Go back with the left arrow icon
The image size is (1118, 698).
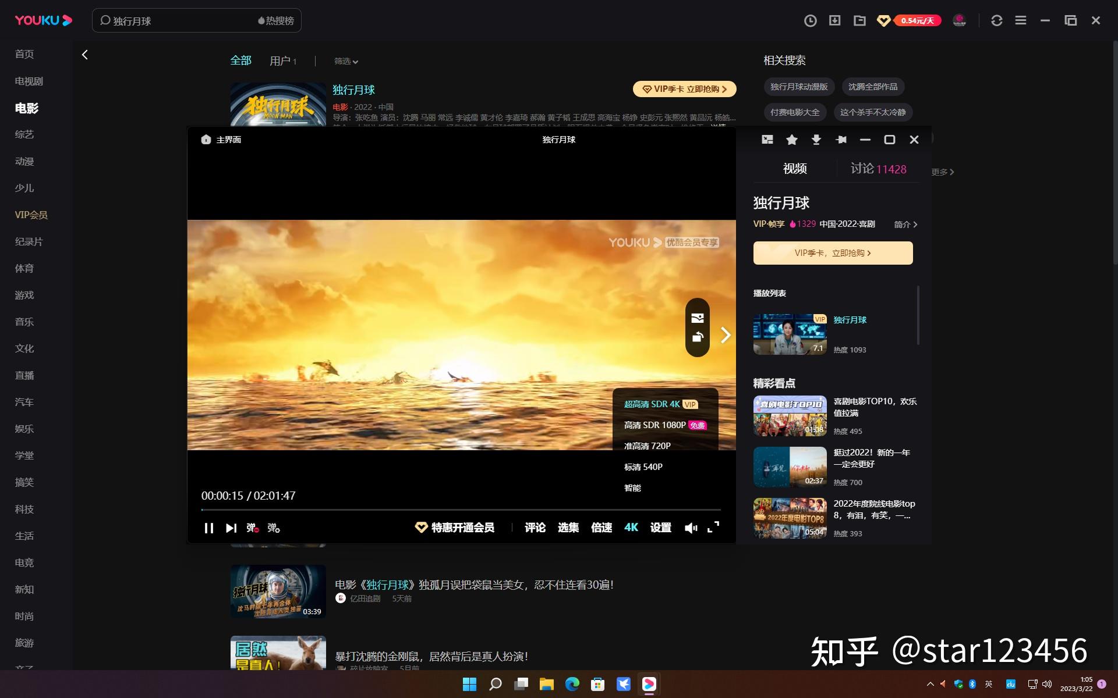85,55
